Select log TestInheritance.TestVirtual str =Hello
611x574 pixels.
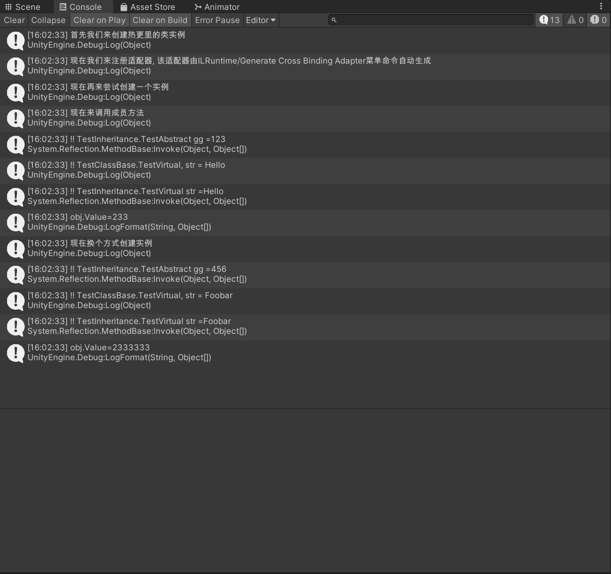[x=306, y=196]
